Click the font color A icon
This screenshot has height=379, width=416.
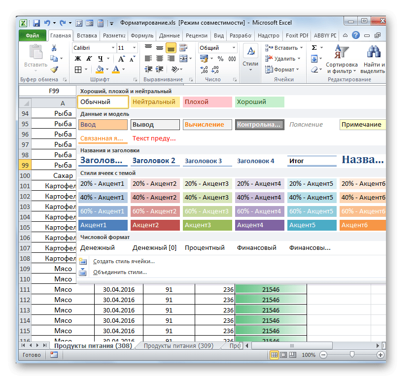coord(116,69)
